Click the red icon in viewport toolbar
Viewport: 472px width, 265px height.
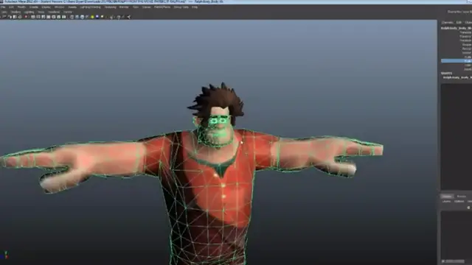[27, 17]
